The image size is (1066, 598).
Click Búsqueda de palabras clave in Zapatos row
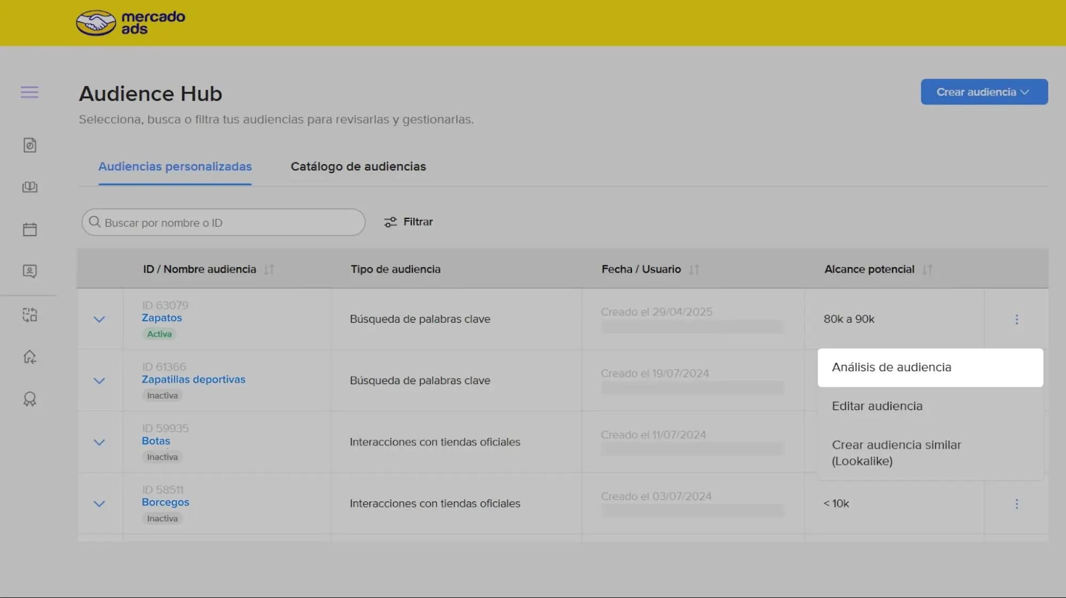420,319
